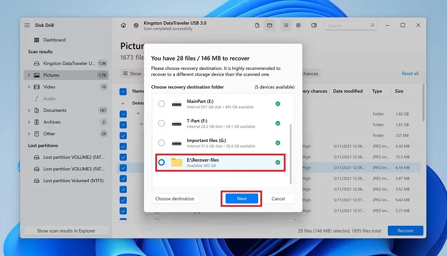
Task: Click the file list vertical scrollbar
Action: pos(424,103)
